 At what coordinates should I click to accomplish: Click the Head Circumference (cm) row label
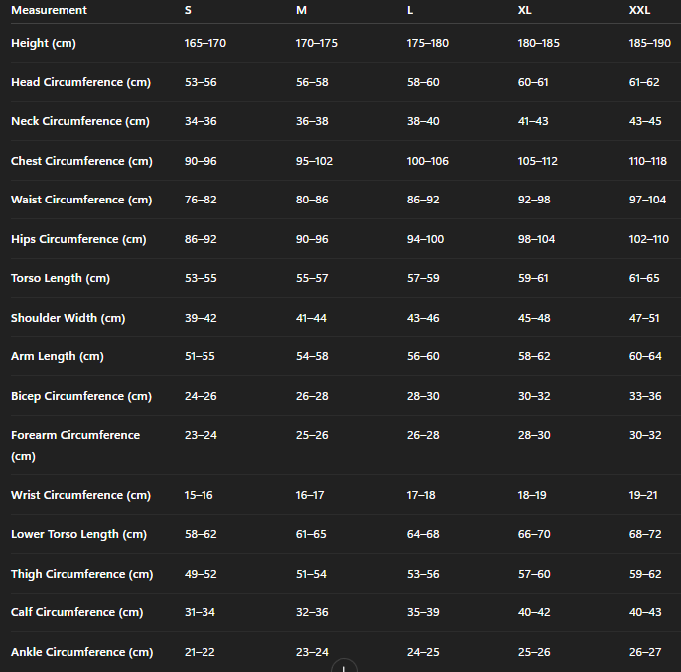point(80,82)
